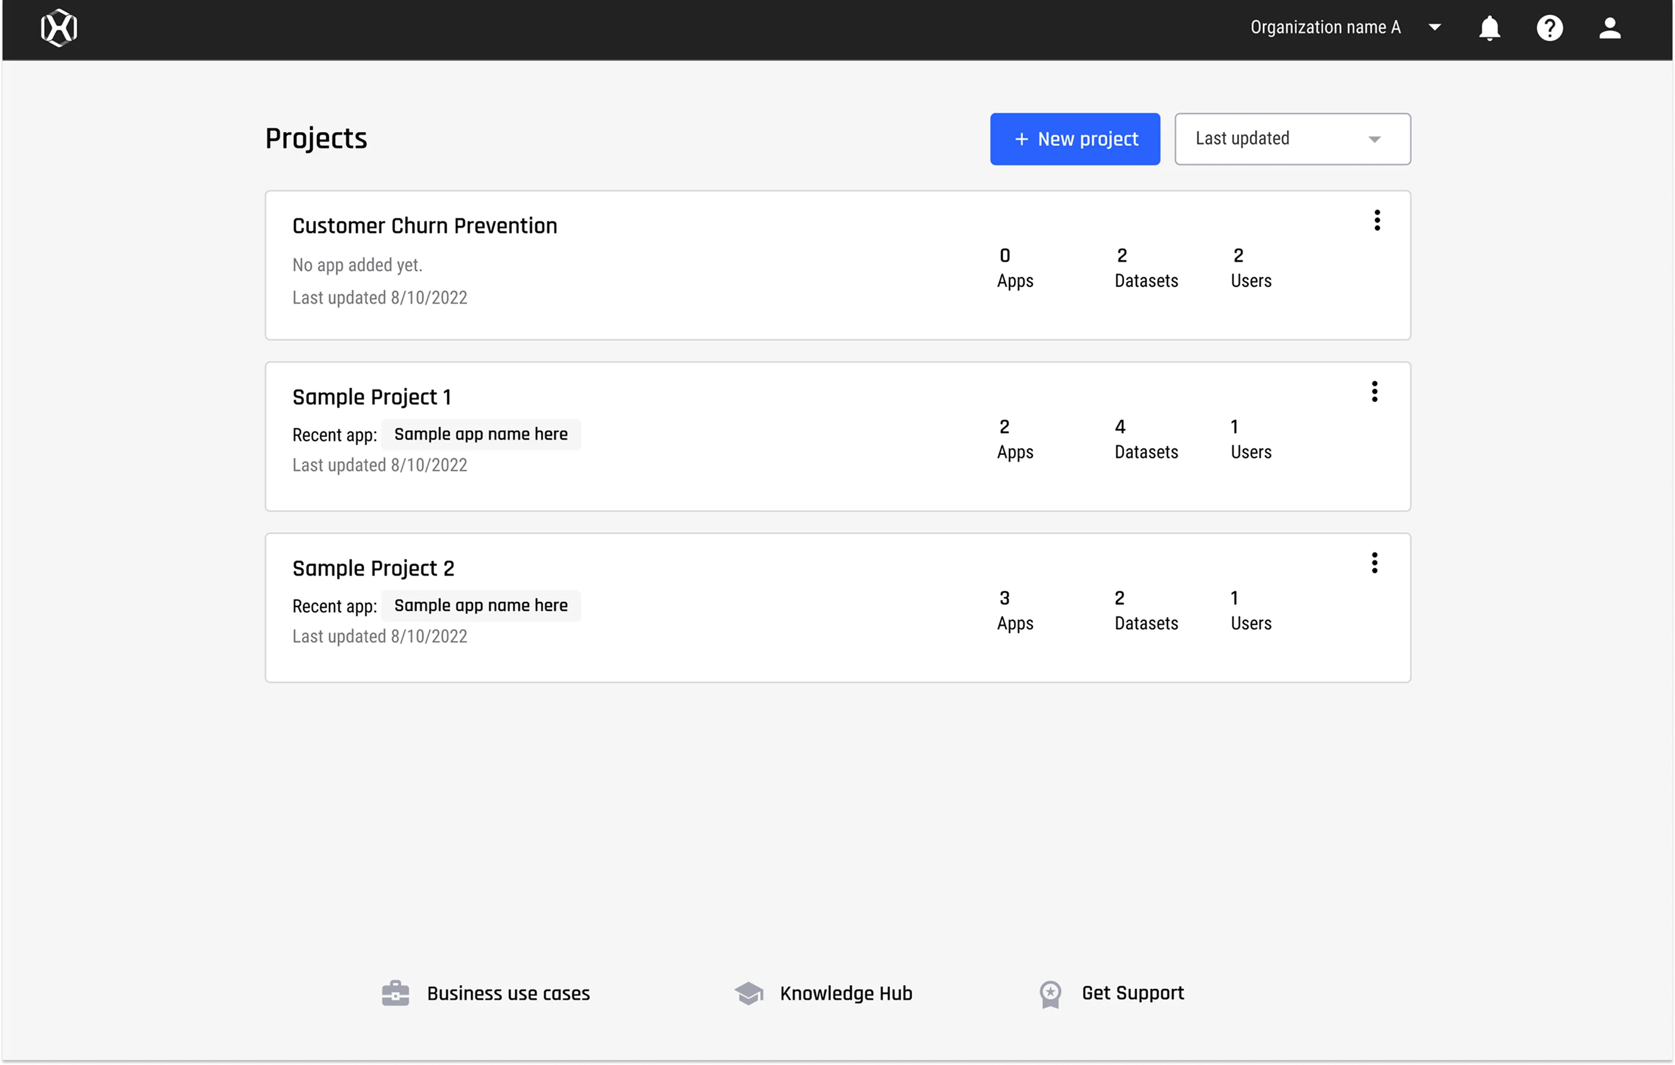Open kebab menu for Customer Churn Prevention
This screenshot has width=1675, height=1065.
point(1377,221)
